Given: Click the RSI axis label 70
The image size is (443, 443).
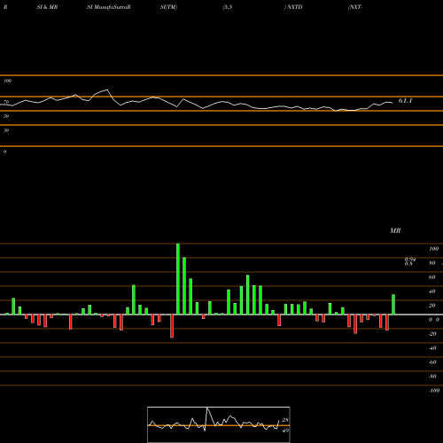Looking at the screenshot, I should 6,102.
